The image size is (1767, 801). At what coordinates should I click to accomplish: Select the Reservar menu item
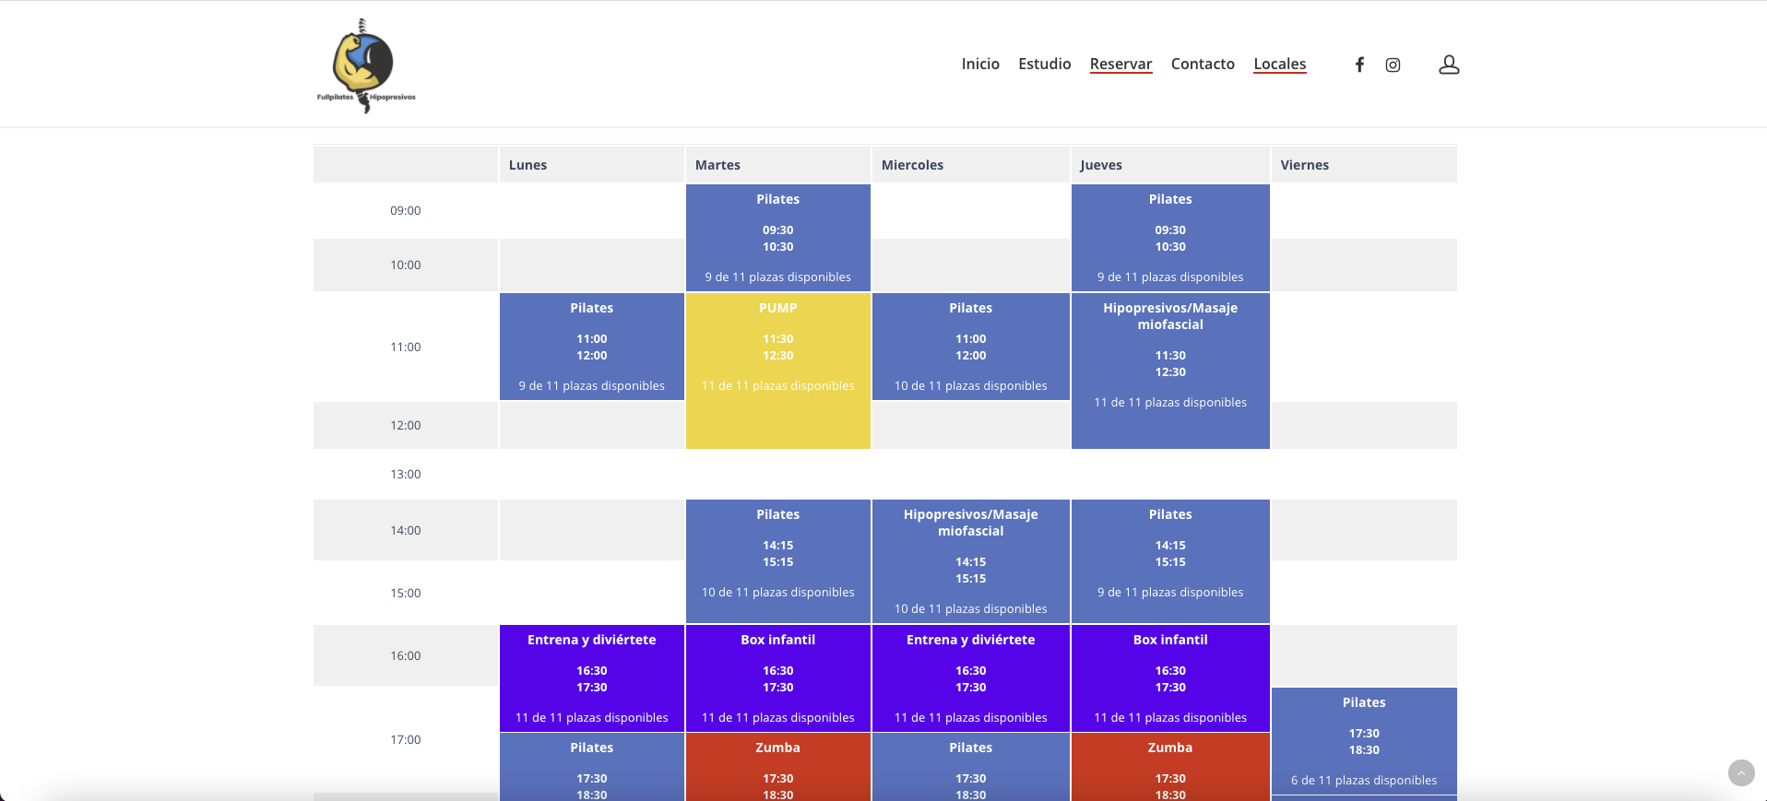click(x=1121, y=64)
